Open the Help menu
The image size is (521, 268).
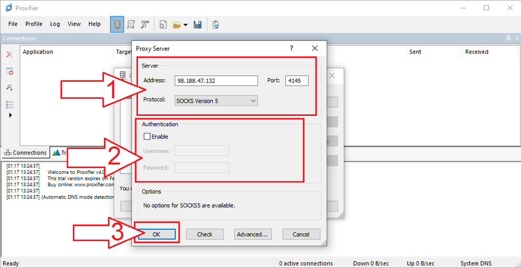pos(95,24)
